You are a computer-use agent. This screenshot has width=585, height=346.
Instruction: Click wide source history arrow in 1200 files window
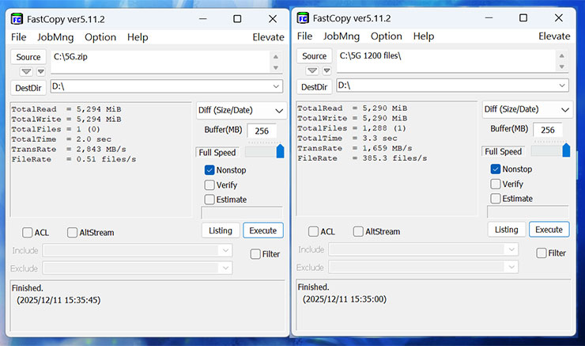(311, 70)
